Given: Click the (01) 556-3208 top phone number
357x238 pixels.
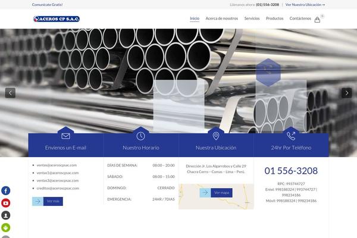Looking at the screenshot, I should pos(268,5).
